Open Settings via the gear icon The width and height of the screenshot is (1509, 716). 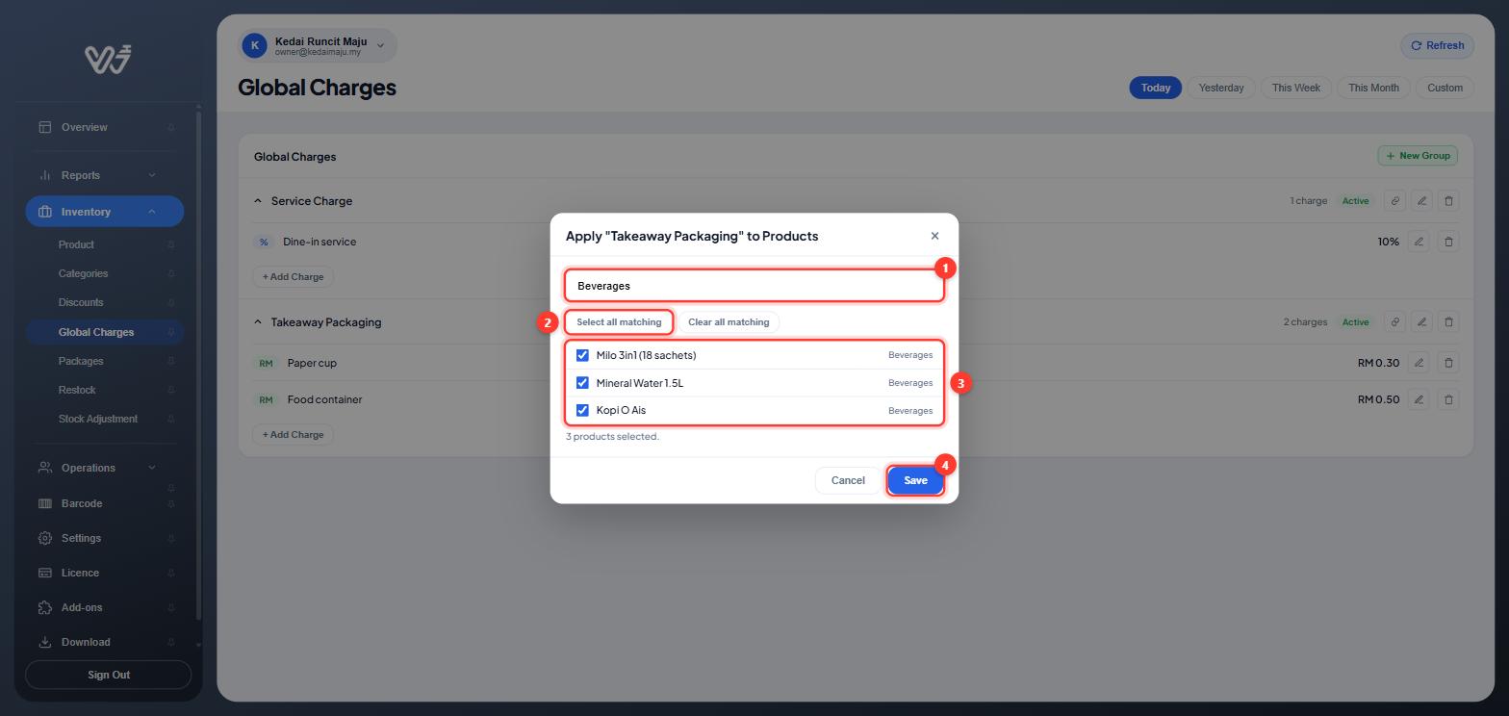44,538
